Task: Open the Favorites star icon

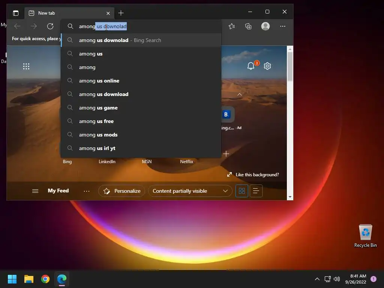Action: point(232,26)
